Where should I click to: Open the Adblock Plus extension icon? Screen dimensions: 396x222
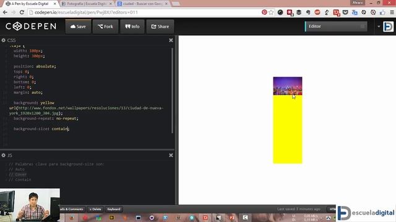pyautogui.click(x=317, y=12)
